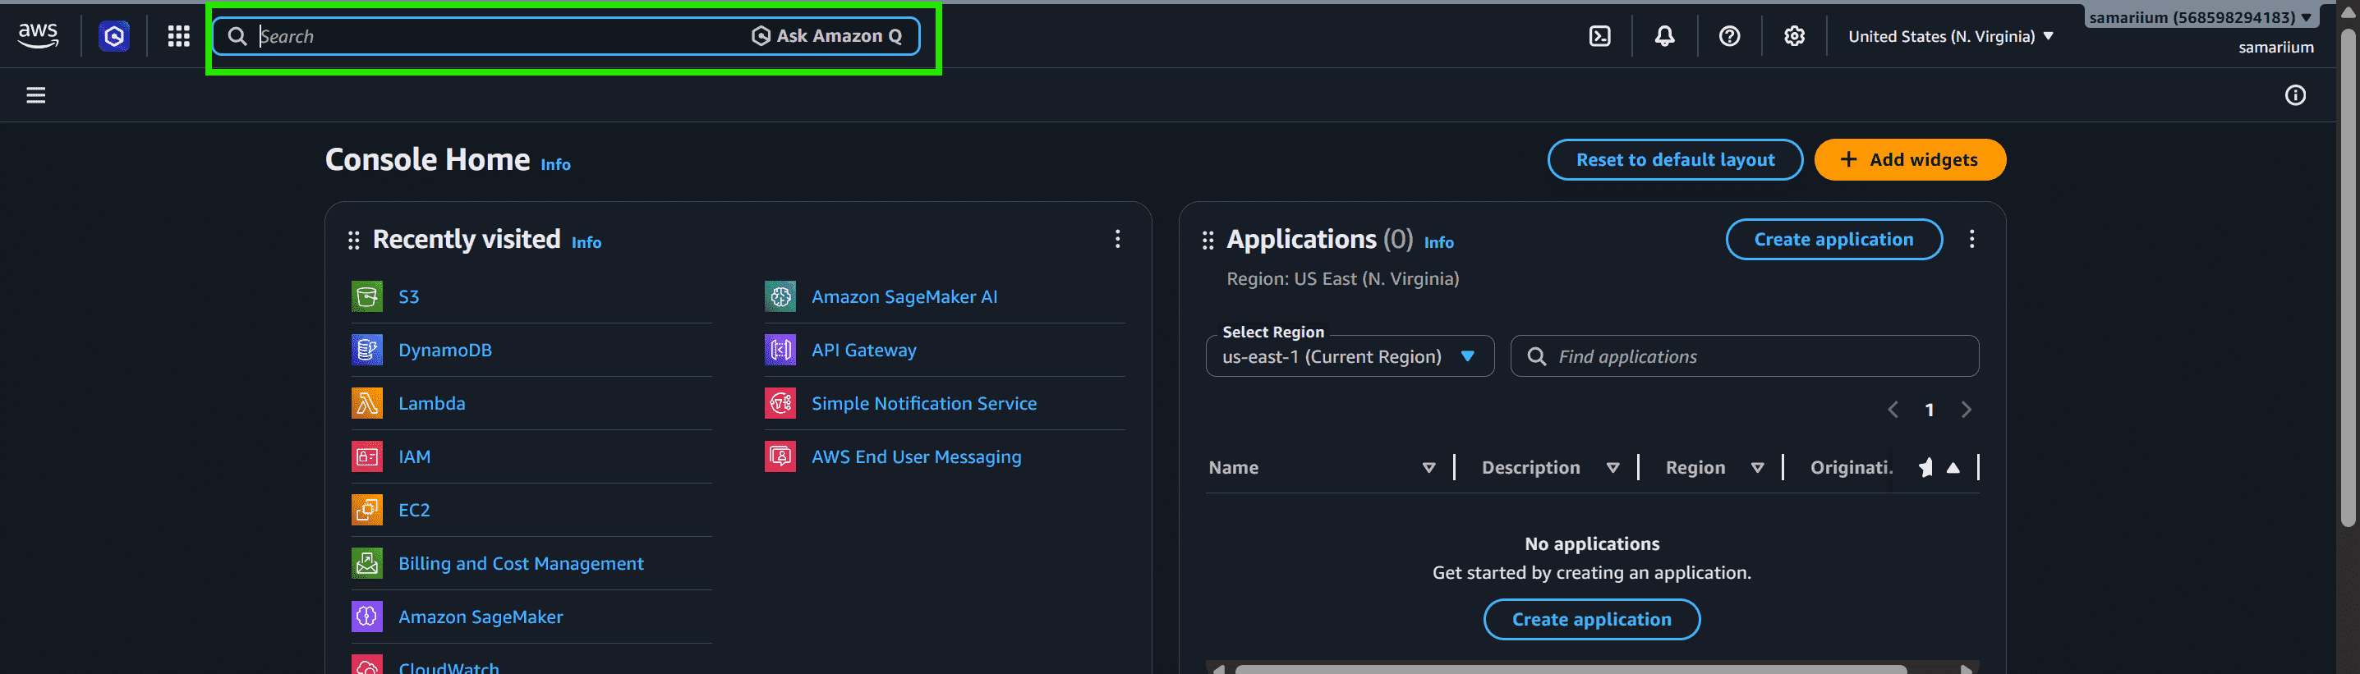Grab the Applications widget drag handle
Screen dimensions: 2360x674
point(1208,240)
